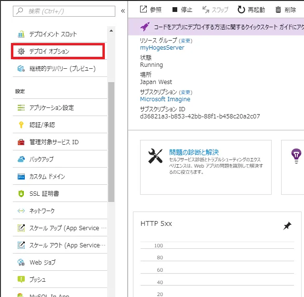Viewport: 304px width, 297px height.
Task: Select カスタム ドメイン in sidebar
Action: coord(47,176)
